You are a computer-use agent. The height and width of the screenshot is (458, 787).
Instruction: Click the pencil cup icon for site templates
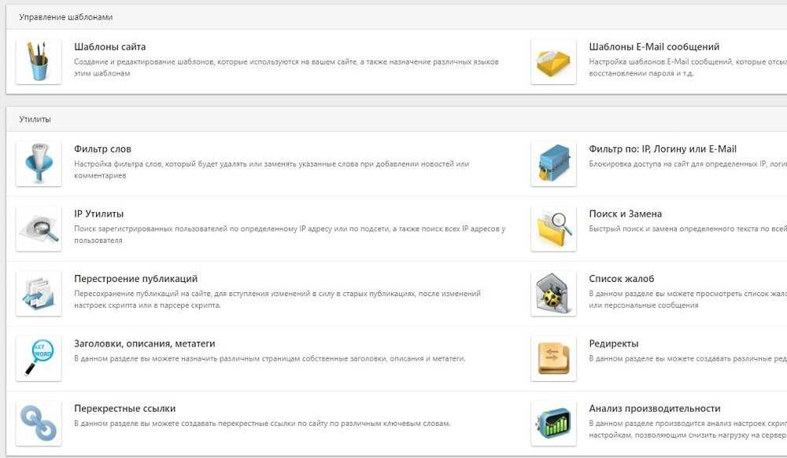click(x=39, y=61)
